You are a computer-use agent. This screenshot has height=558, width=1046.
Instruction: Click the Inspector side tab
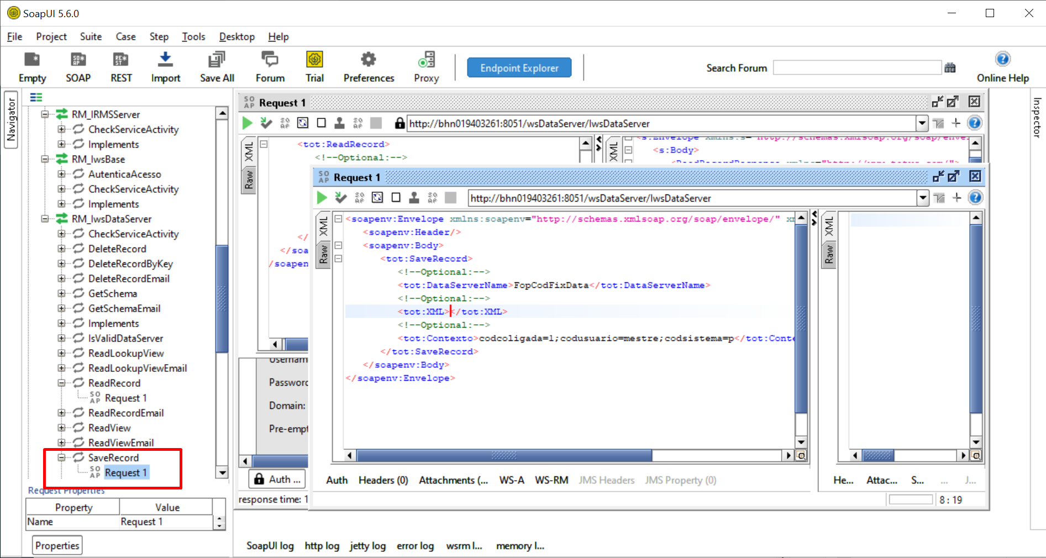coord(1037,117)
